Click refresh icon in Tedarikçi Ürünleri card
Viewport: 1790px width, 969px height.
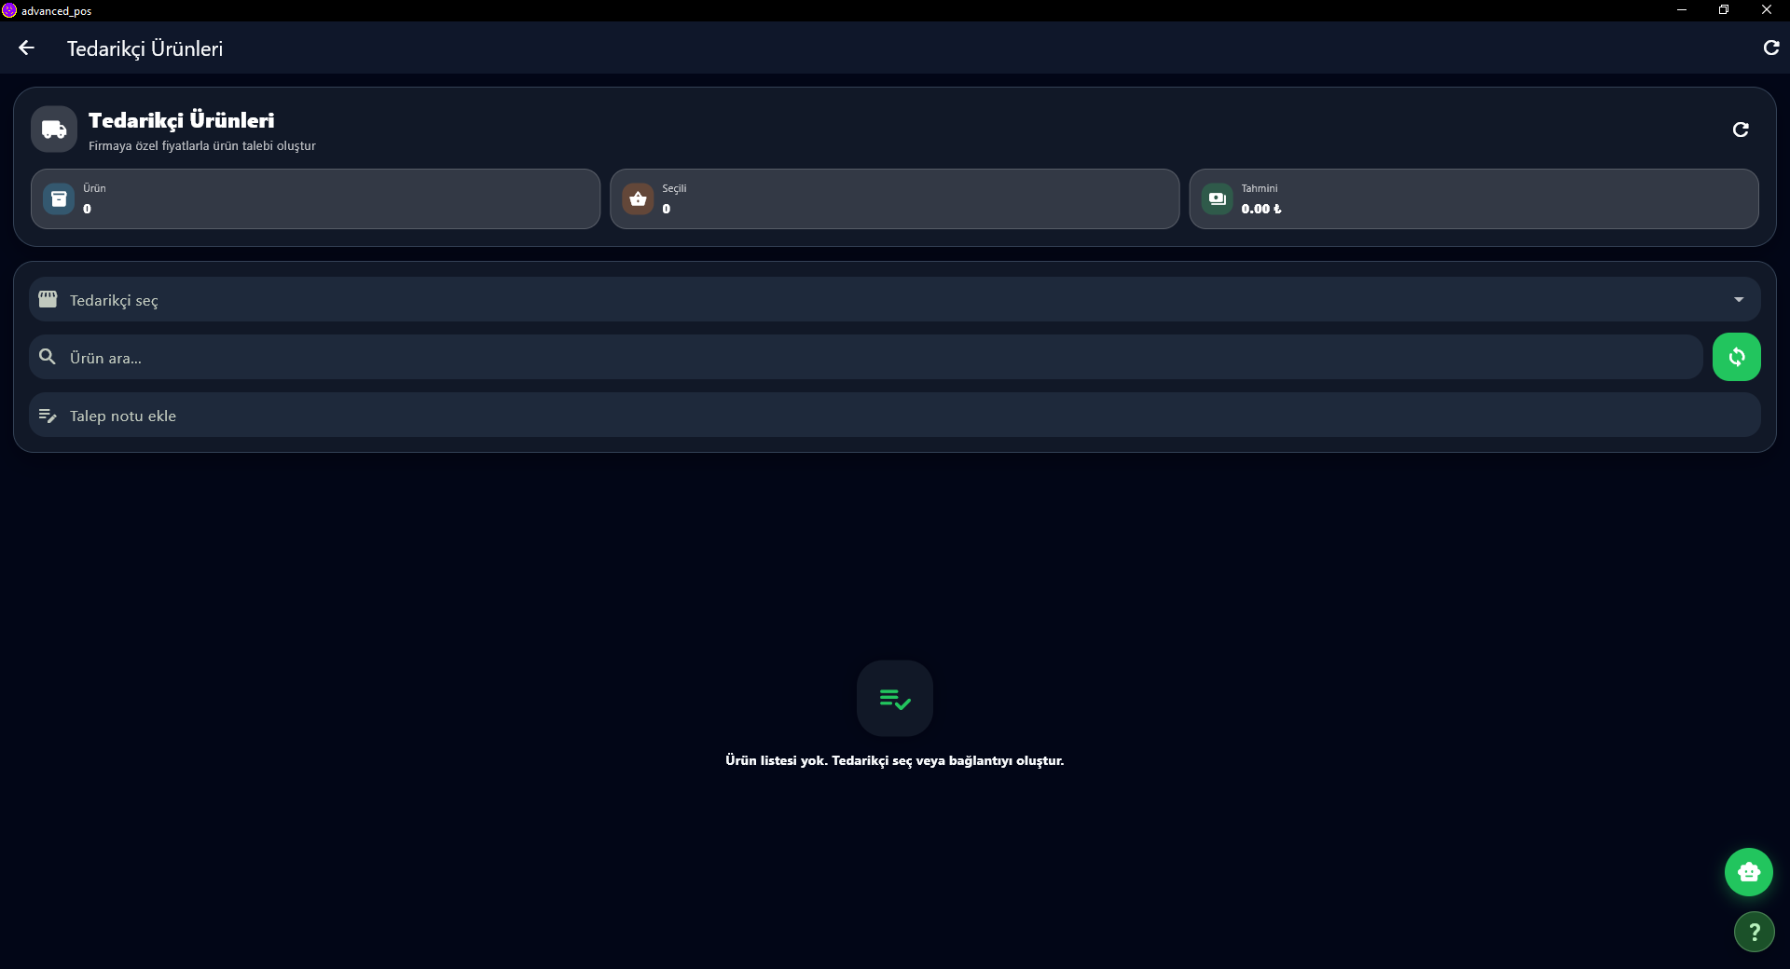(1740, 130)
